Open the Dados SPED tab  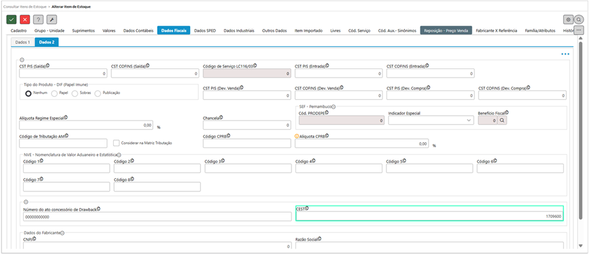point(205,30)
